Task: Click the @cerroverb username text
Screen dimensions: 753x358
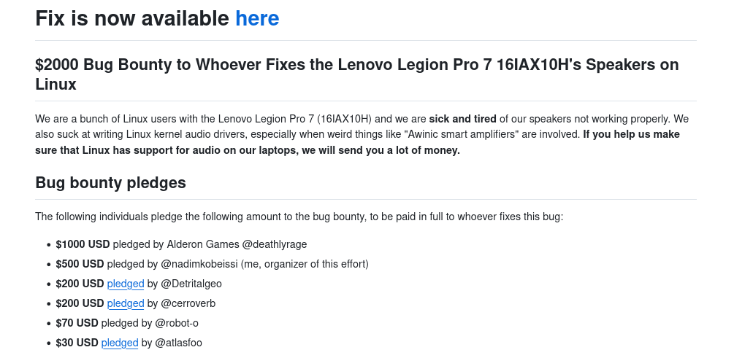Action: click(188, 303)
